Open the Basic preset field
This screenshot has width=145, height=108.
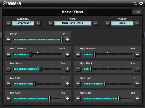pos(122,23)
